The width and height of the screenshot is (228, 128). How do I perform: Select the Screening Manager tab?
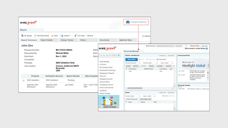click(x=133, y=51)
